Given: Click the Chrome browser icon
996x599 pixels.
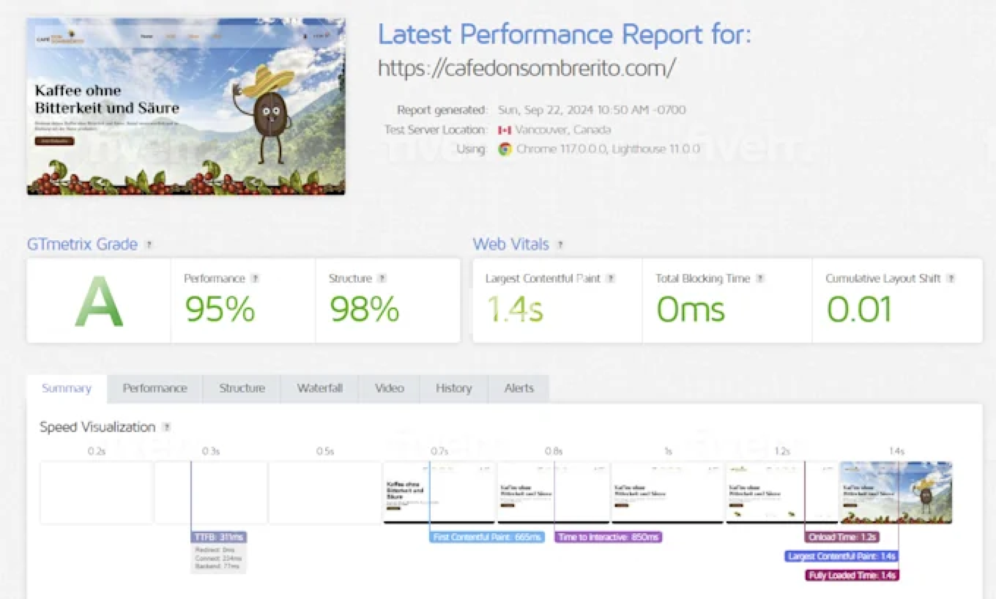Looking at the screenshot, I should tap(504, 149).
